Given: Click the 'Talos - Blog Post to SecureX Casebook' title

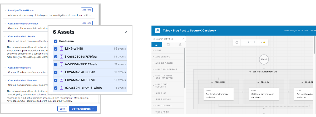Looking at the screenshot, I should [x=190, y=31].
